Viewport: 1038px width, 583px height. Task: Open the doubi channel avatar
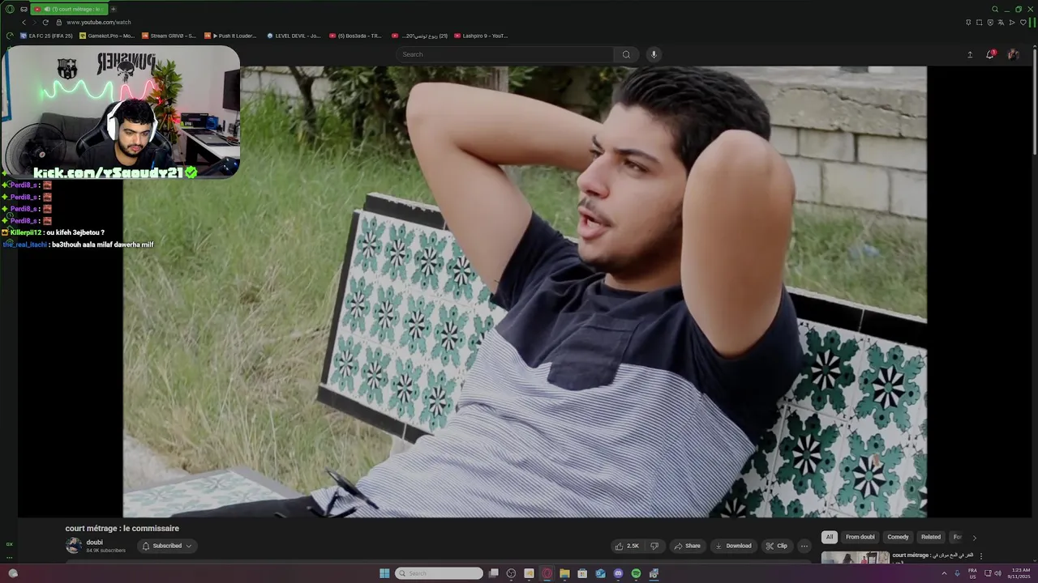point(74,546)
